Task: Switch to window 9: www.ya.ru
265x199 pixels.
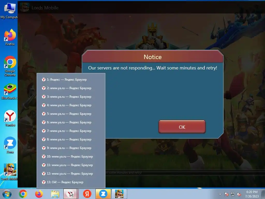Action: [71, 148]
